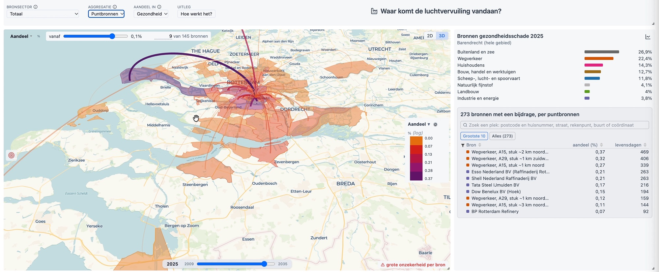
Task: Click the purple marker of Tata Steel IJmuiden BV
Action: pos(468,185)
